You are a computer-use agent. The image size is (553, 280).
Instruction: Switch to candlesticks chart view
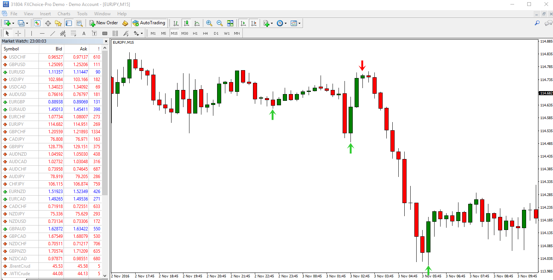[186, 23]
